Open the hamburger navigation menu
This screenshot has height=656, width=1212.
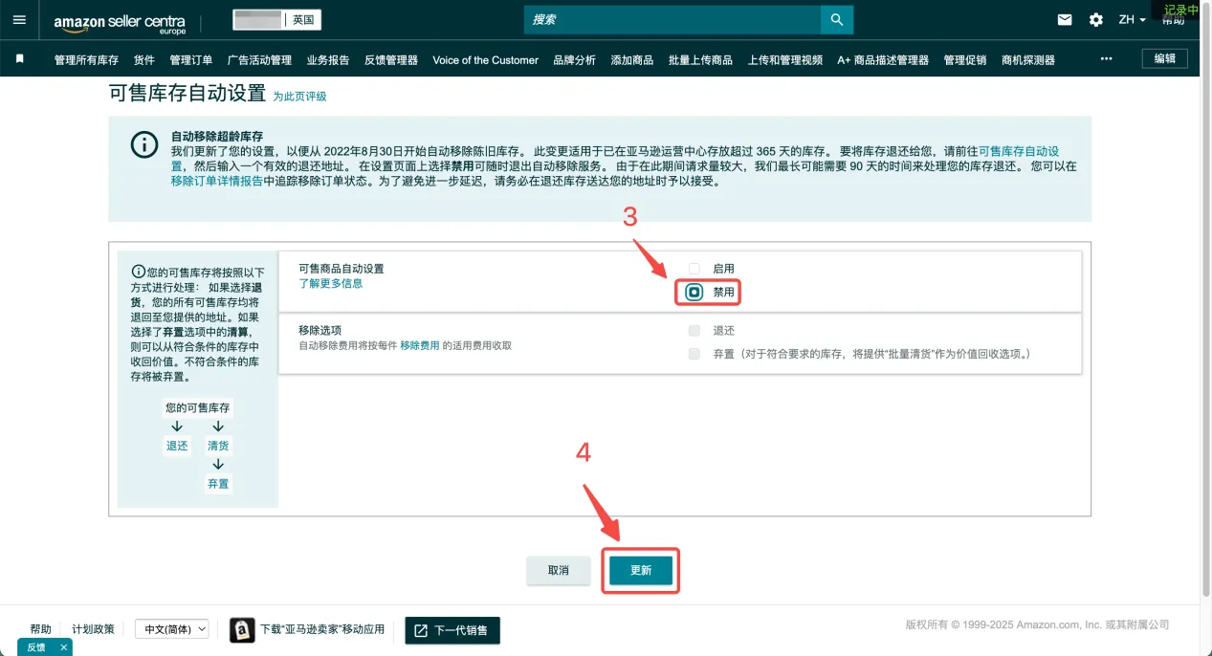coord(20,20)
